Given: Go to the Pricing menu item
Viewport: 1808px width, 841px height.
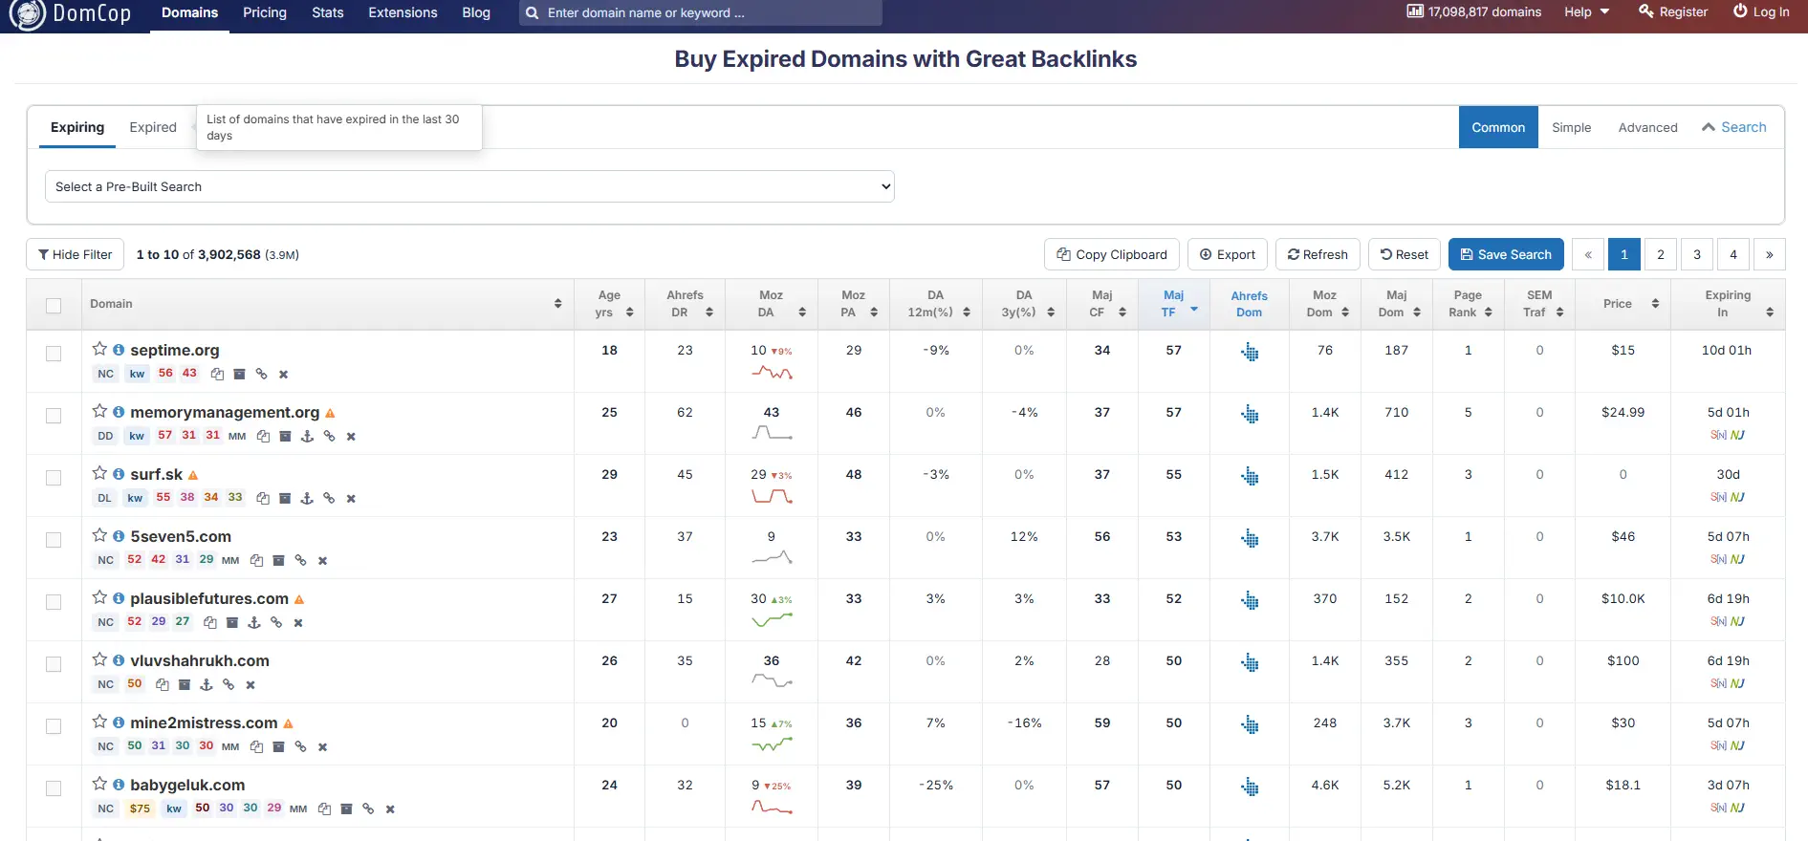Looking at the screenshot, I should (265, 12).
